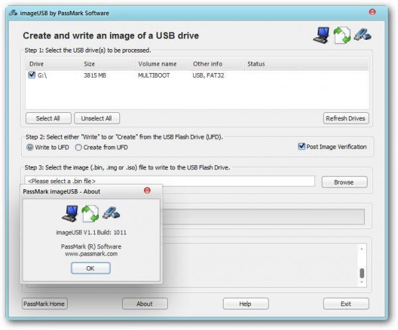Toggle Post Image Verification checkbox
The width and height of the screenshot is (398, 330).
[x=301, y=146]
